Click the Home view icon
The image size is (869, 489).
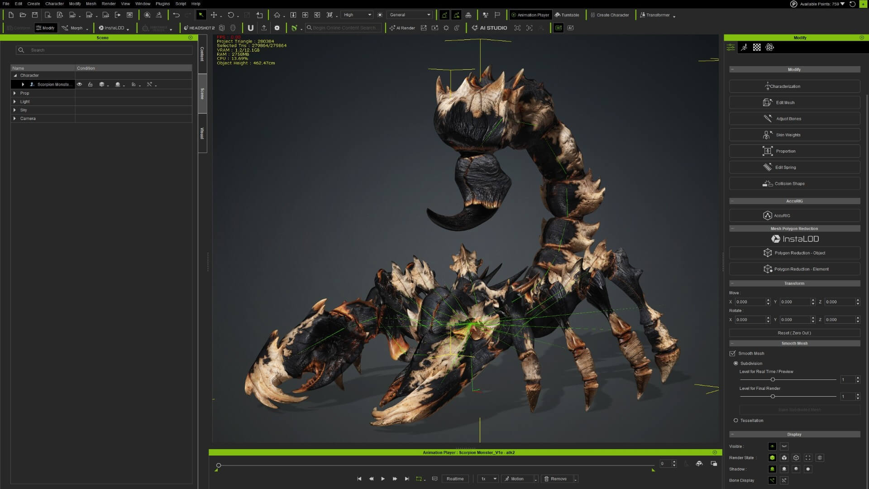[x=277, y=15]
